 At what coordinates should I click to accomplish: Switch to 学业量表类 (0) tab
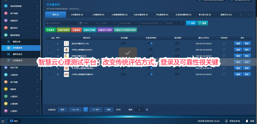(x=162, y=14)
